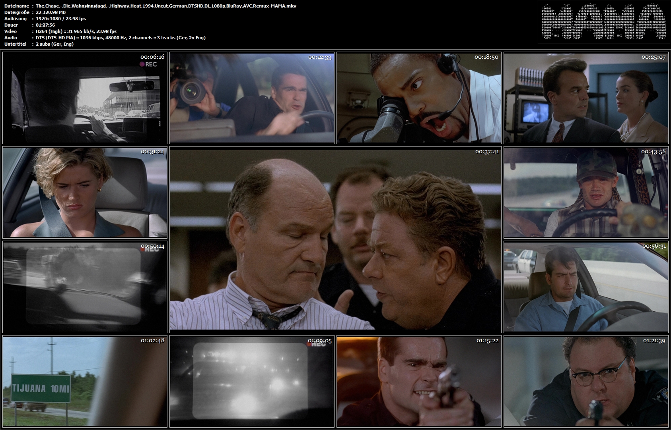
Task: Click the 'Dateigröße' label
Action: [x=16, y=12]
